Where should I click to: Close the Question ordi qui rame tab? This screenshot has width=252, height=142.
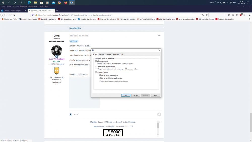pyautogui.click(x=53, y=10)
